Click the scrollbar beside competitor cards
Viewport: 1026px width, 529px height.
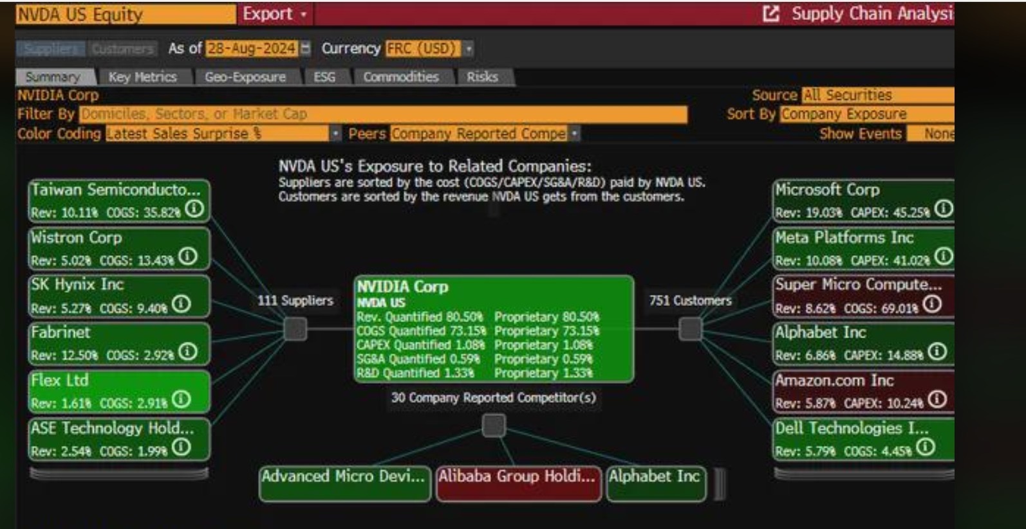point(720,483)
